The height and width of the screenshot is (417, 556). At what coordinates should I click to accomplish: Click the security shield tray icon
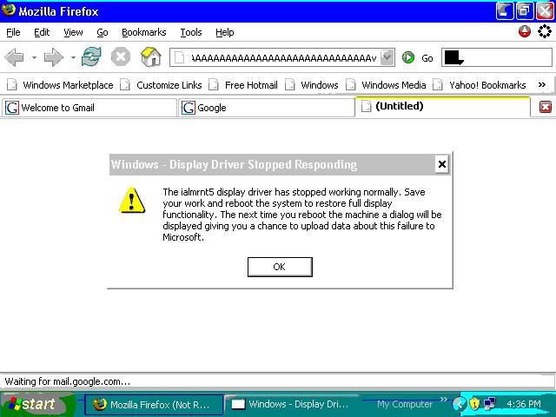click(474, 404)
